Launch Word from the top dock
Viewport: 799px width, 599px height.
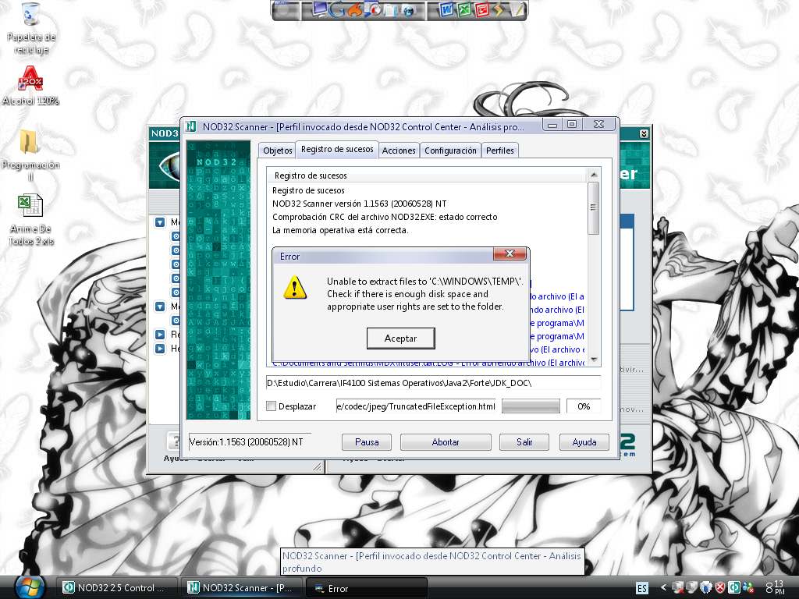[x=446, y=9]
